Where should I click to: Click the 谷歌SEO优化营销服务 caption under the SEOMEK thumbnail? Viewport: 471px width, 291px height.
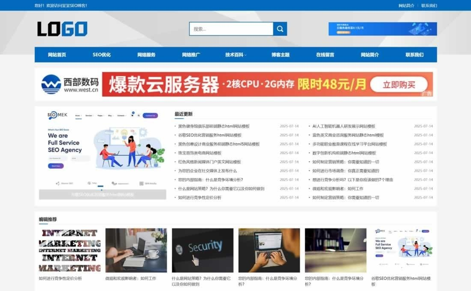click(x=401, y=281)
